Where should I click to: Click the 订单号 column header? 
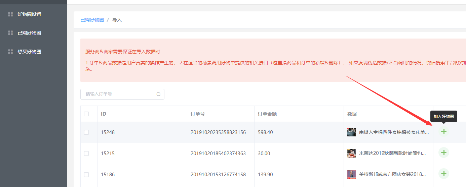[x=198, y=114]
